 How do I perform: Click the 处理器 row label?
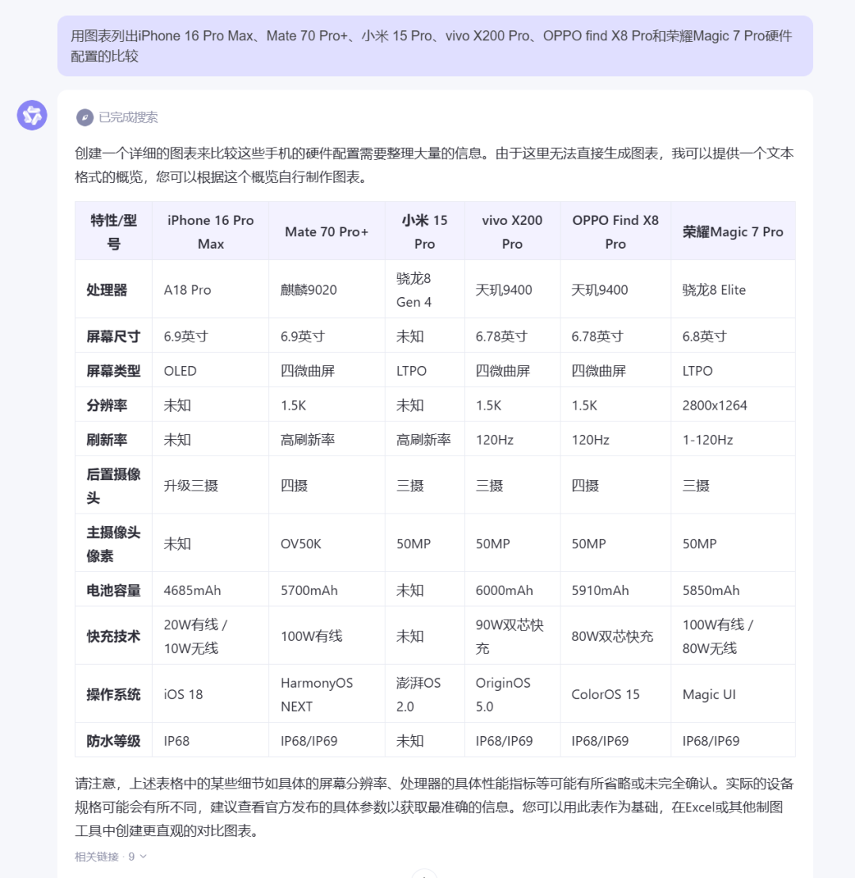click(113, 289)
